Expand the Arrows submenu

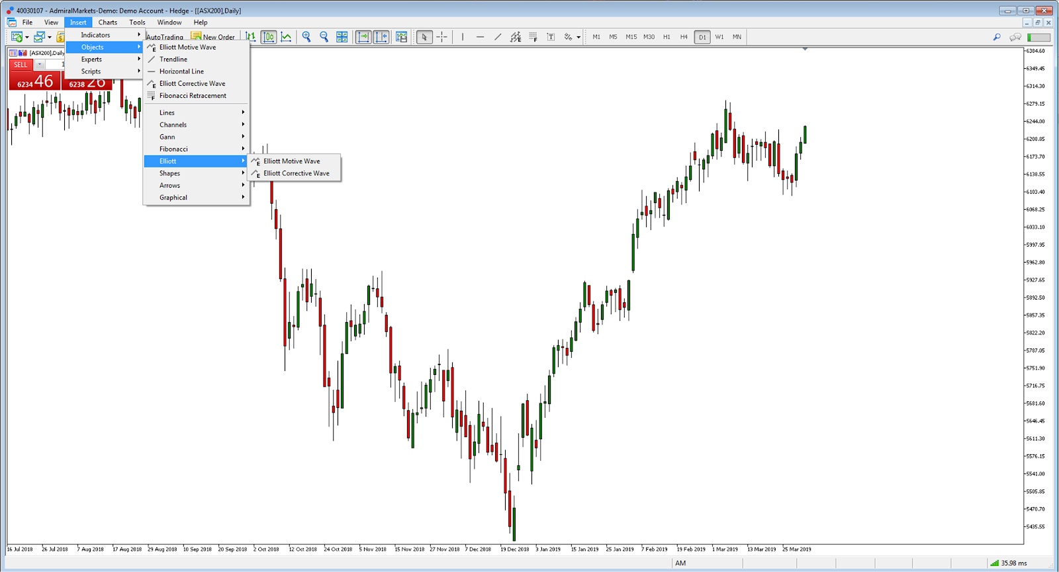(x=197, y=185)
